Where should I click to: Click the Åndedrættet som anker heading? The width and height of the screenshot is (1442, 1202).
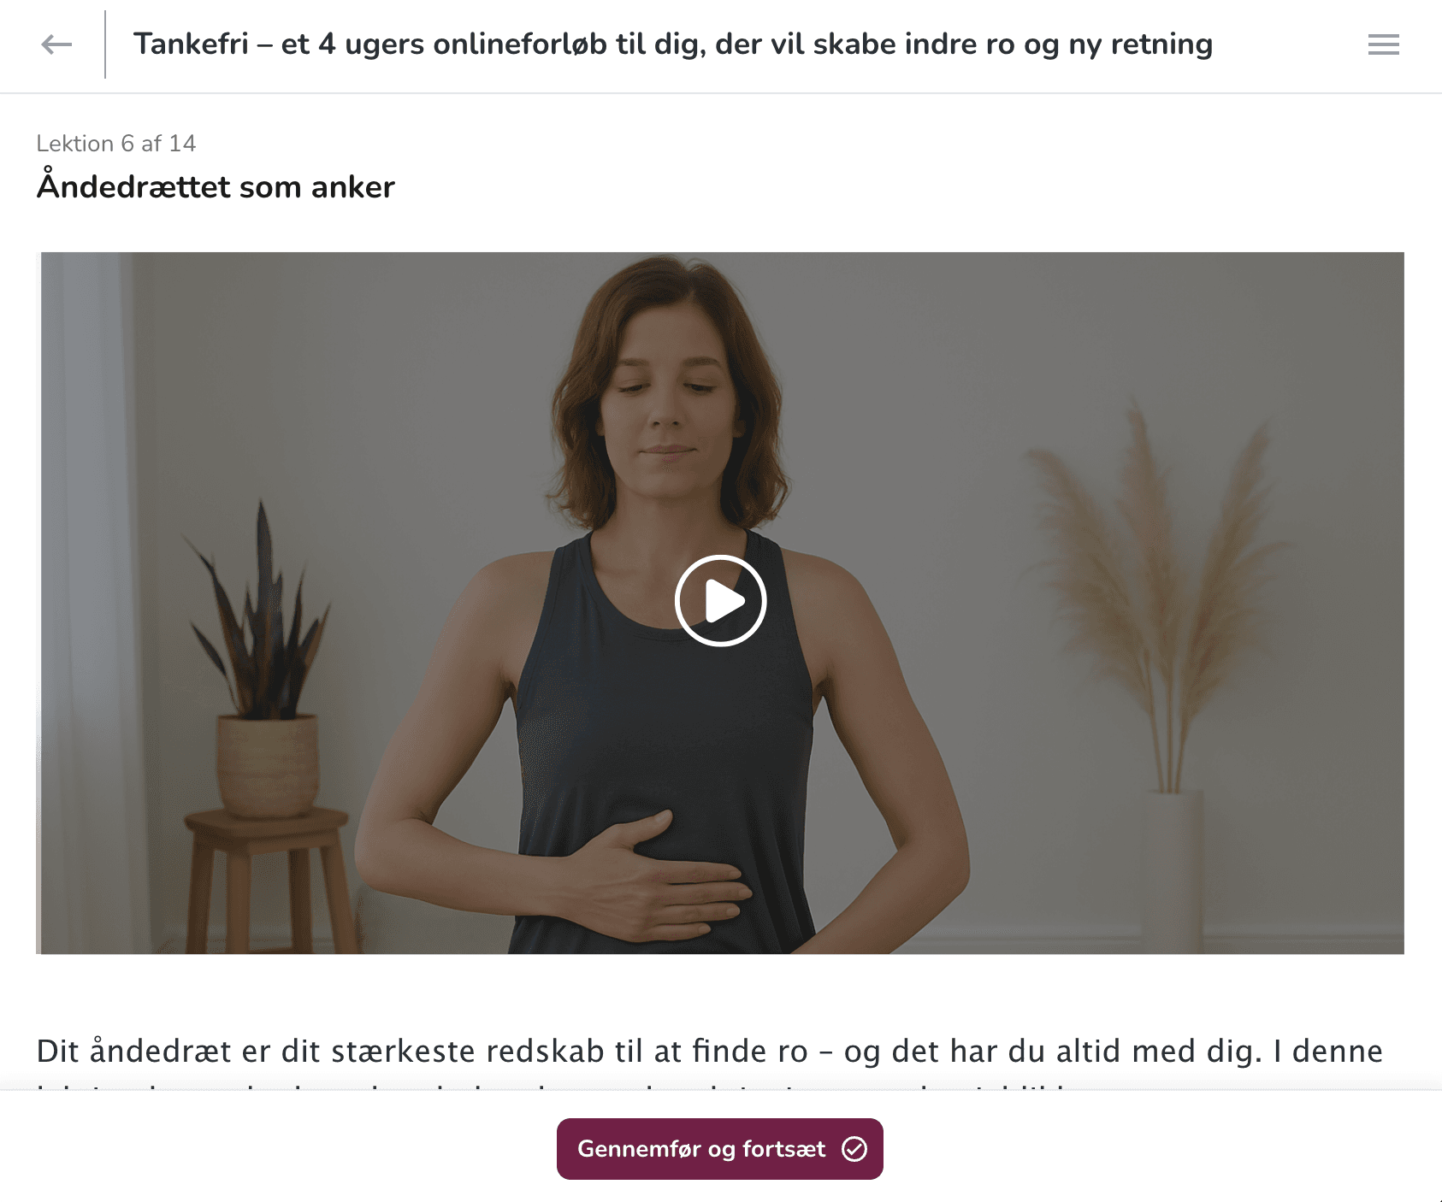point(216,186)
